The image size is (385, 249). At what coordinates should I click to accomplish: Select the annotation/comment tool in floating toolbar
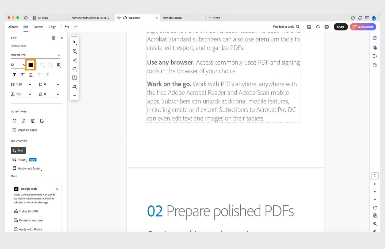point(75,51)
